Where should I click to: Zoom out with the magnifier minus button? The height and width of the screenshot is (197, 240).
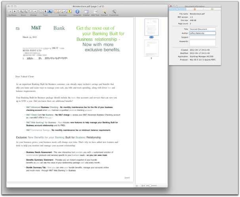pyautogui.click(x=26, y=11)
